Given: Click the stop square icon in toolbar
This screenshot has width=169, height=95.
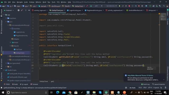Looking at the screenshot, I should pyautogui.click(x=142, y=6).
